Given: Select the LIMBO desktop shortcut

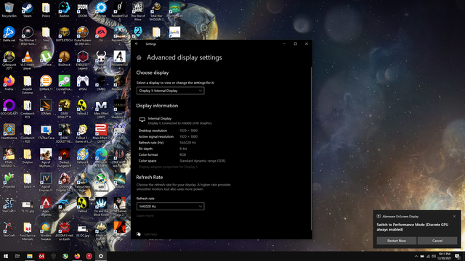Looking at the screenshot, I should click(101, 83).
